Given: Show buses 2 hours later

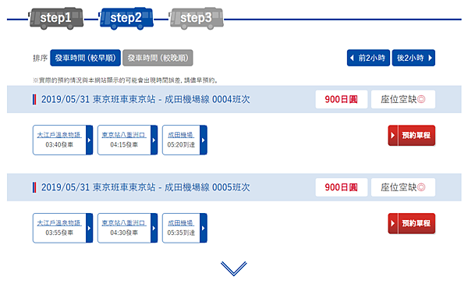Looking at the screenshot, I should (413, 58).
